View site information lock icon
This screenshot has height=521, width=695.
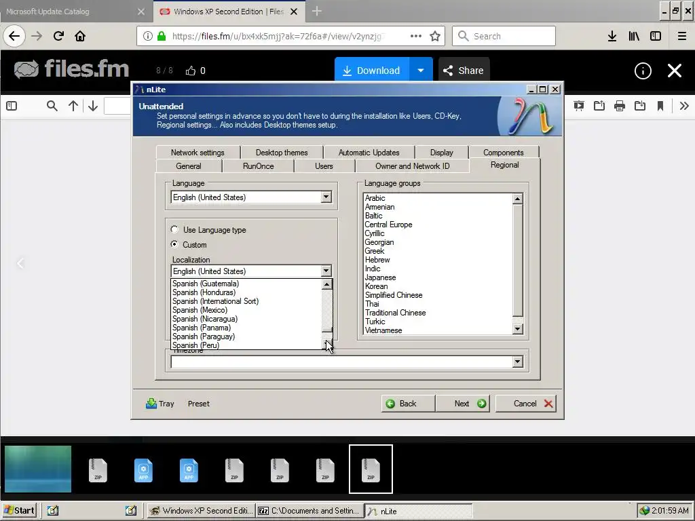tap(162, 36)
